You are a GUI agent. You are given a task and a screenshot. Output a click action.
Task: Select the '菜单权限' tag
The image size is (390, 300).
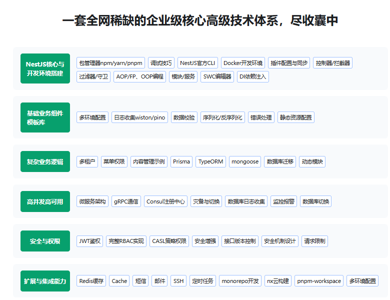[114, 161]
